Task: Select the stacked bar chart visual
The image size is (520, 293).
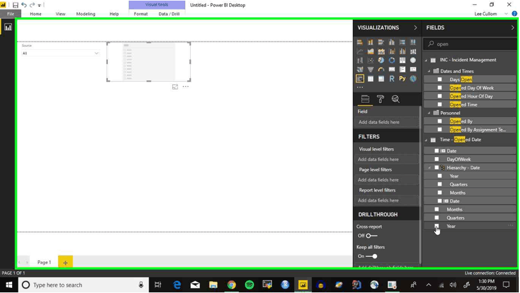Action: (360, 42)
